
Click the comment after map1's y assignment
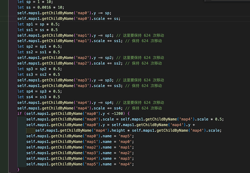142,35
